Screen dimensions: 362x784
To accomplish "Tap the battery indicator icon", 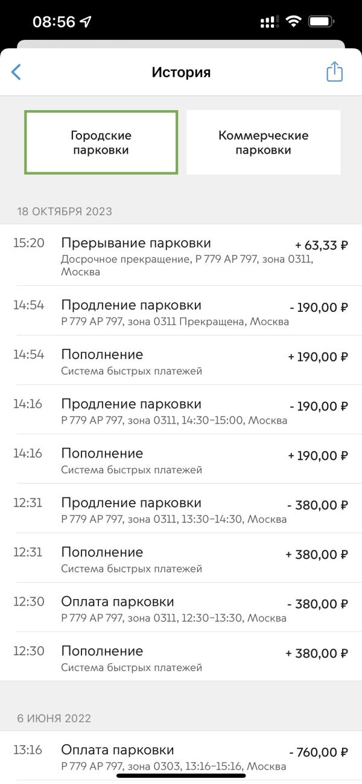I will [x=322, y=22].
